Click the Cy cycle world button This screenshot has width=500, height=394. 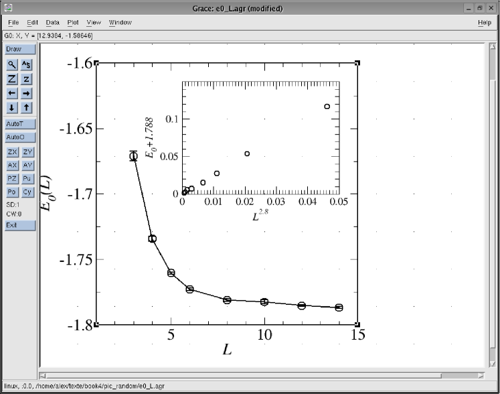pos(27,192)
